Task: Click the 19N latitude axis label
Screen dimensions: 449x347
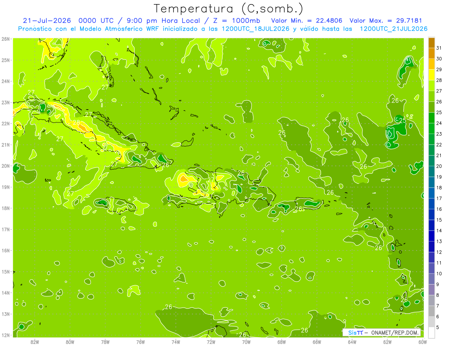Action: click(x=5, y=187)
